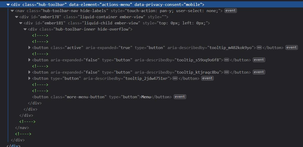Click ellipsis badge in tooltip_s59oq9o6f8 button

(x=226, y=60)
